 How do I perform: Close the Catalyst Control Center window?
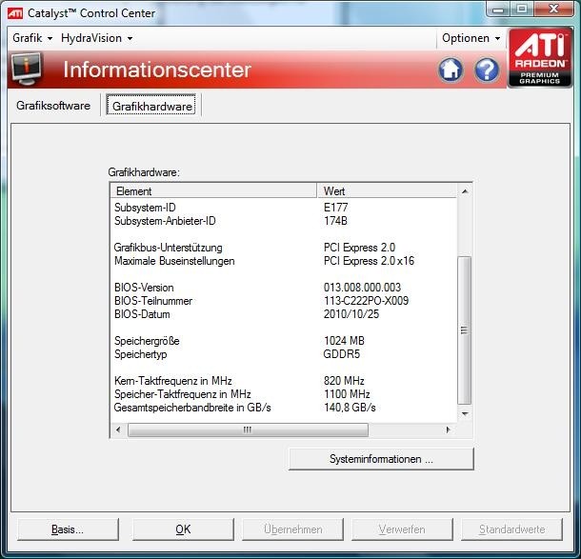coord(553,9)
